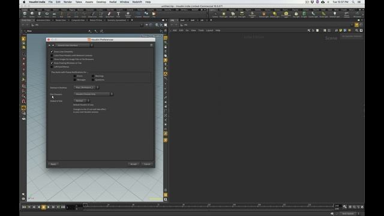Add a Sky Light from the shelf
The height and width of the screenshot is (216, 384).
coord(296,14)
